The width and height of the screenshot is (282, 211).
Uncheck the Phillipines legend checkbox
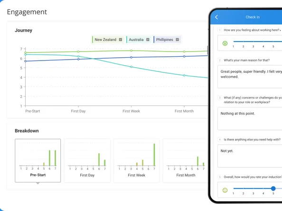pos(178,40)
